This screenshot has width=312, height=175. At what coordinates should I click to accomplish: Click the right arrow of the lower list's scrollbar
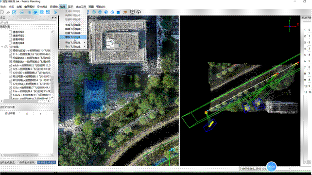[x=52, y=155]
